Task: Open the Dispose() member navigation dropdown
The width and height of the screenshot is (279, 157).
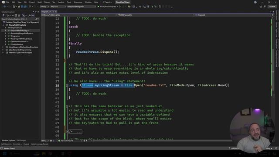Action: point(233,15)
